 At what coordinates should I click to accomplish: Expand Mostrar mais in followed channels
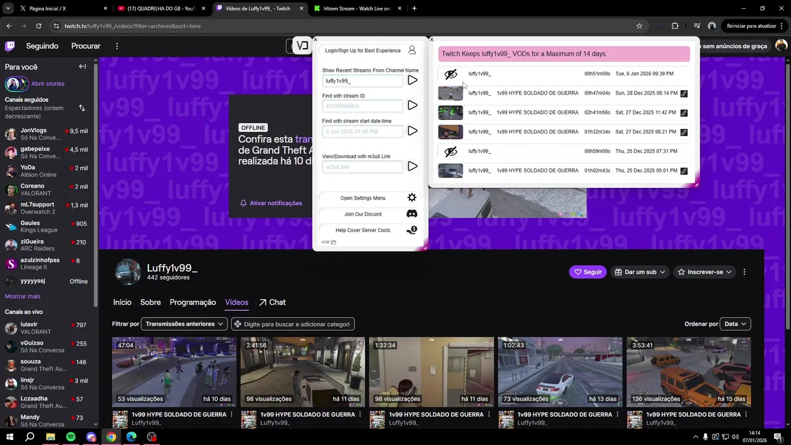coord(22,296)
